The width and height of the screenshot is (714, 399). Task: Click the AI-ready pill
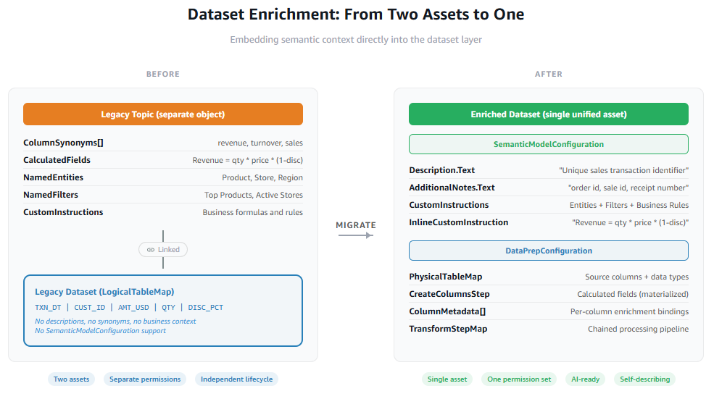[585, 379]
